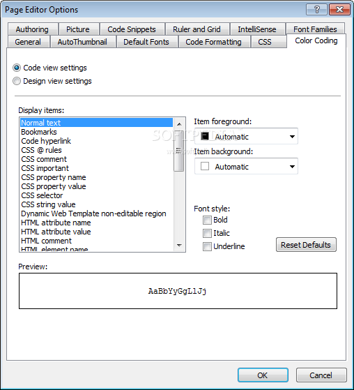
Task: Click the black foreground color swatch
Action: click(x=205, y=136)
